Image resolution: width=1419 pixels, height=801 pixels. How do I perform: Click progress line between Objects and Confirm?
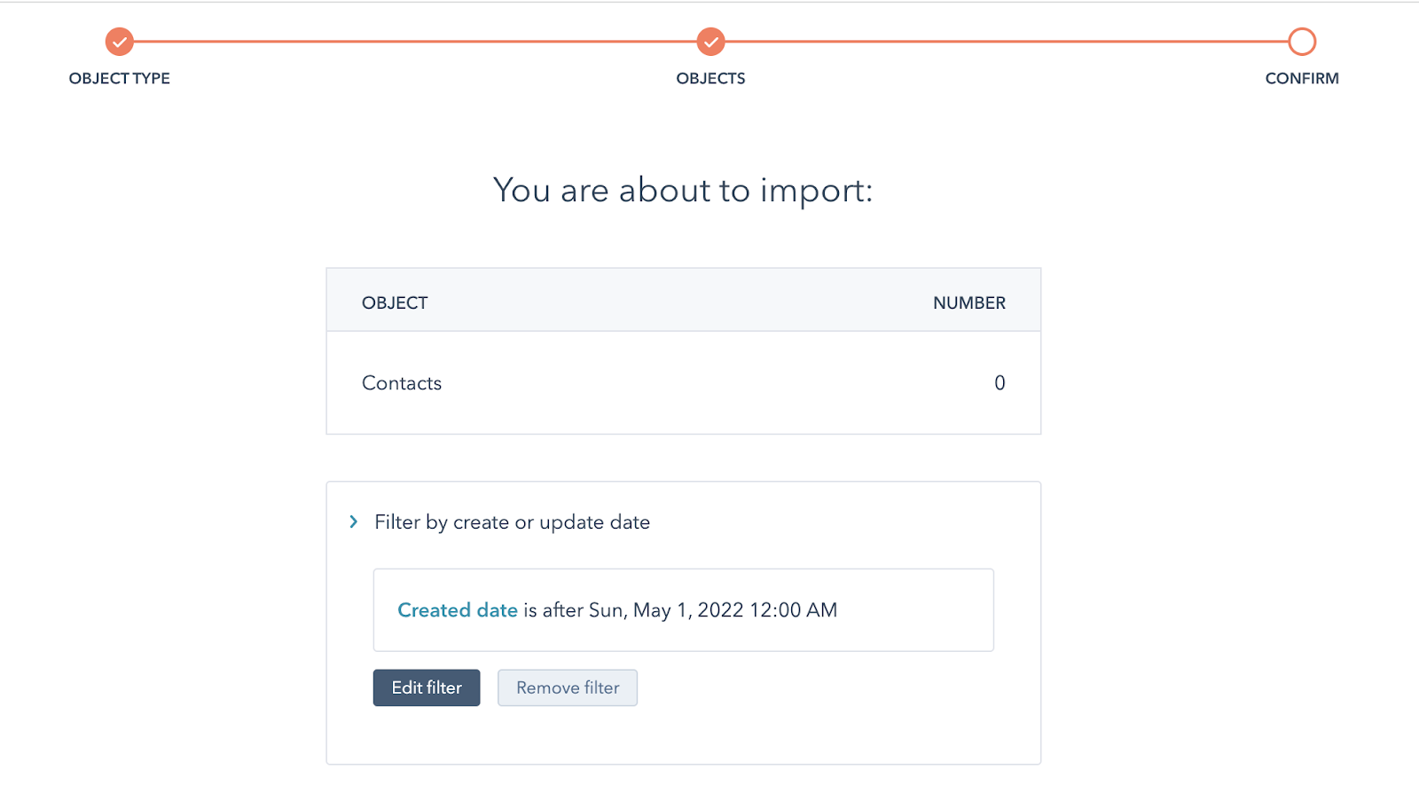(x=1006, y=42)
